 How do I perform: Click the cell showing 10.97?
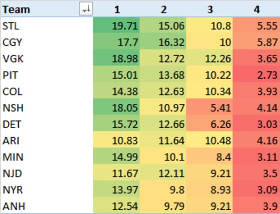pyautogui.click(x=163, y=107)
